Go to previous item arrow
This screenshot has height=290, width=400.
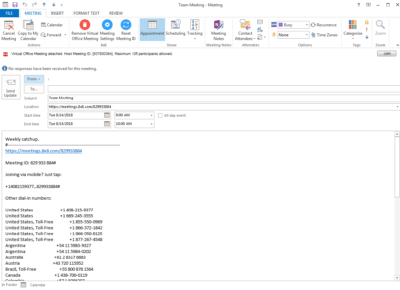tap(44, 5)
